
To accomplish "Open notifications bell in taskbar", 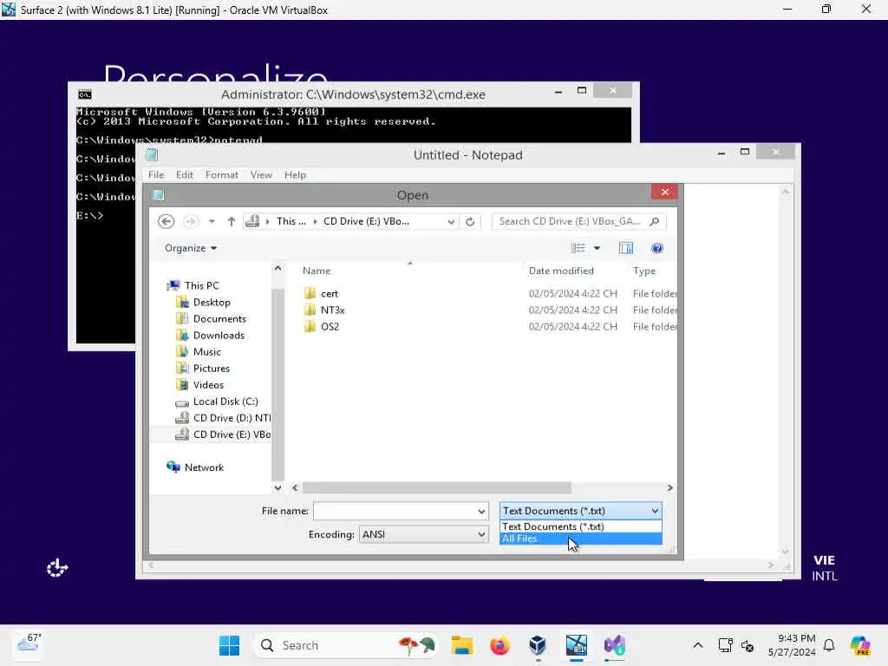I will 829,645.
